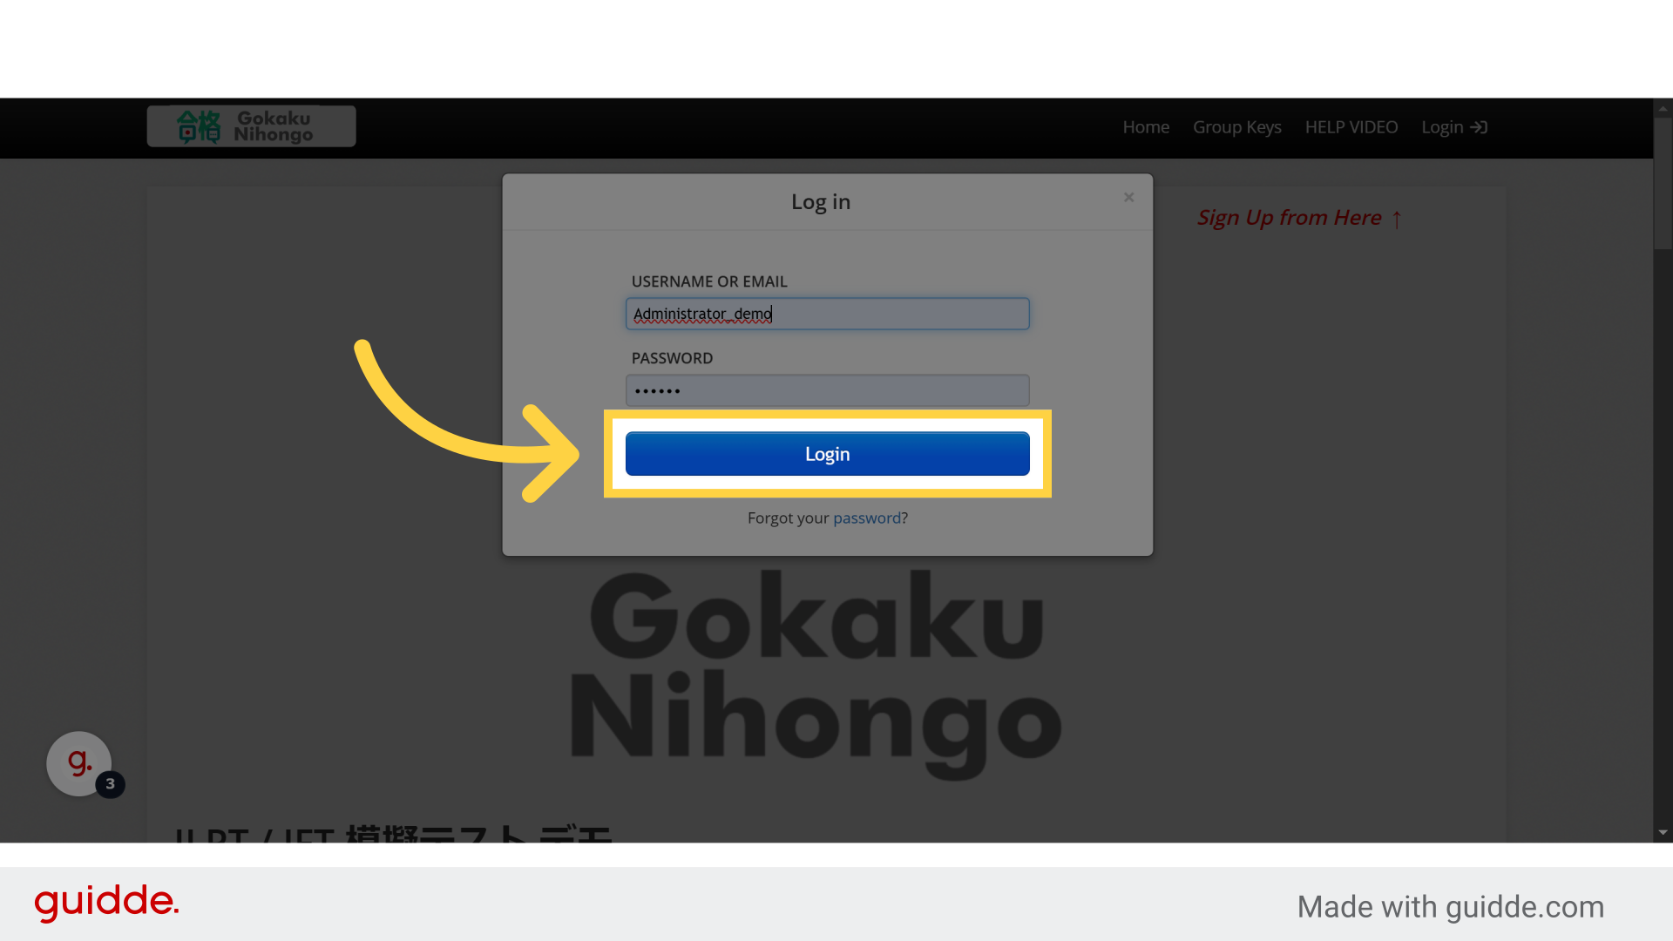The width and height of the screenshot is (1673, 941).
Task: Click the username or email field
Action: 827,314
